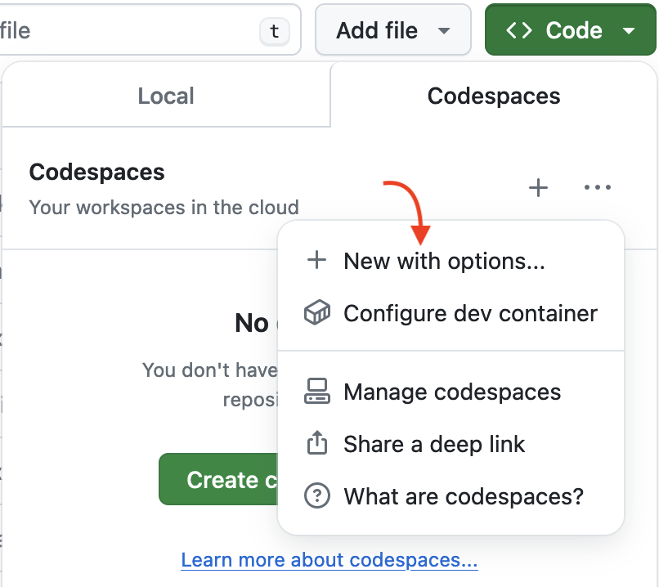
Task: Click the 't' keyboard shortcut hint
Action: [x=275, y=31]
